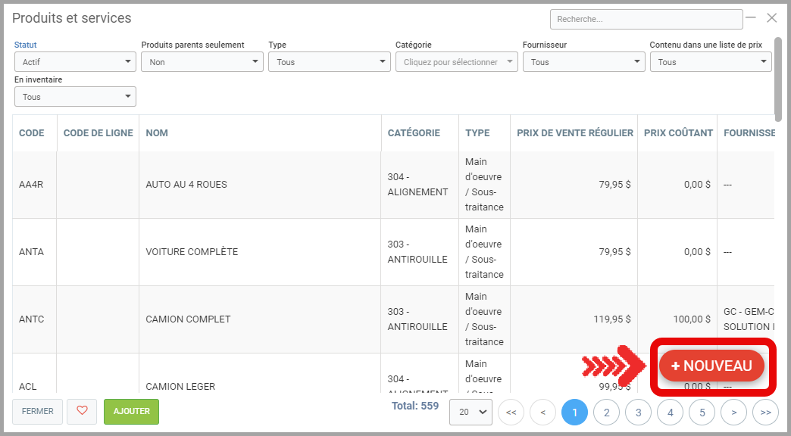Expand Produits parents seulement dropdown
791x436 pixels.
202,62
